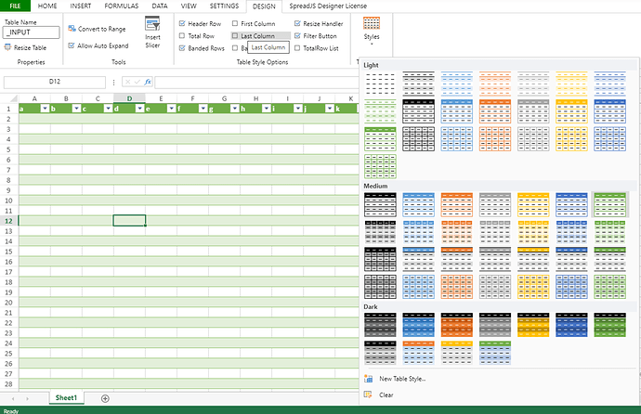
Task: Open filter dropdown in column a header
Action: [45, 109]
